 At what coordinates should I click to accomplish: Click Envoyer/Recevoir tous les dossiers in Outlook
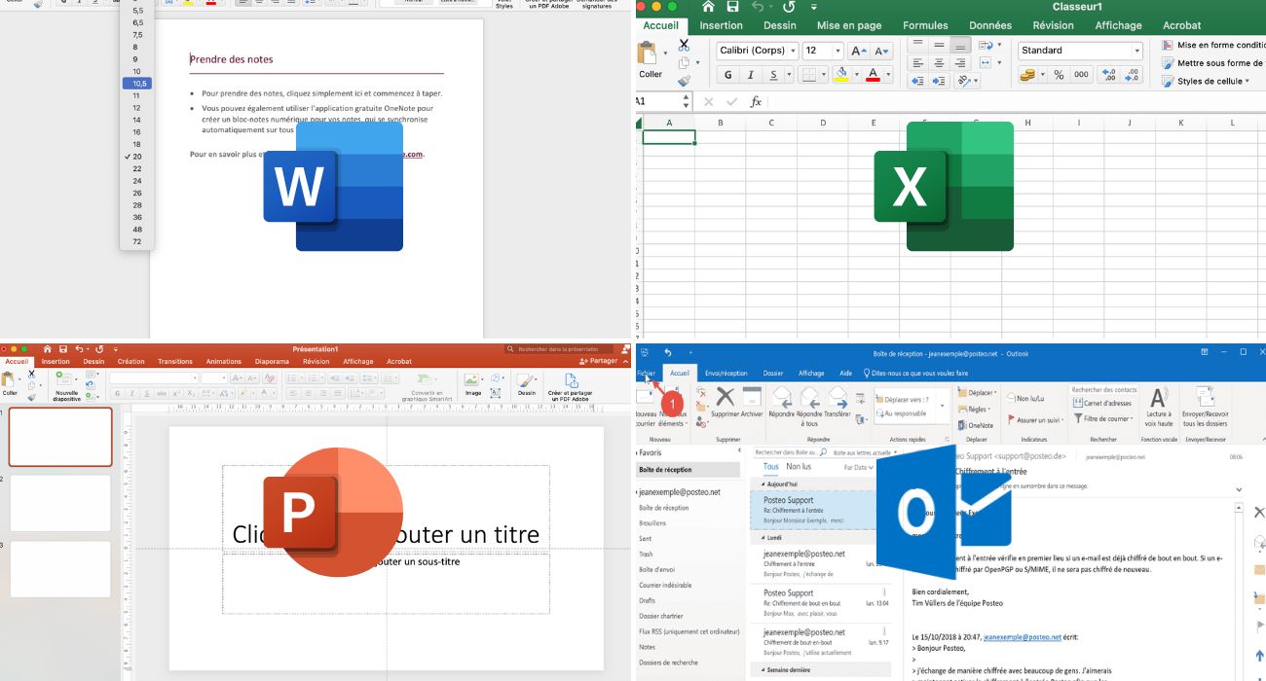point(1205,405)
